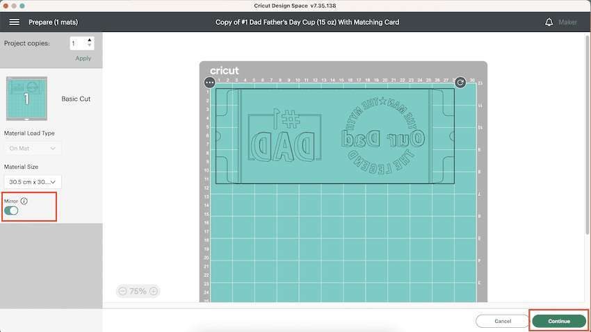Click the 75% zoom level text
This screenshot has width=591, height=332.
138,291
